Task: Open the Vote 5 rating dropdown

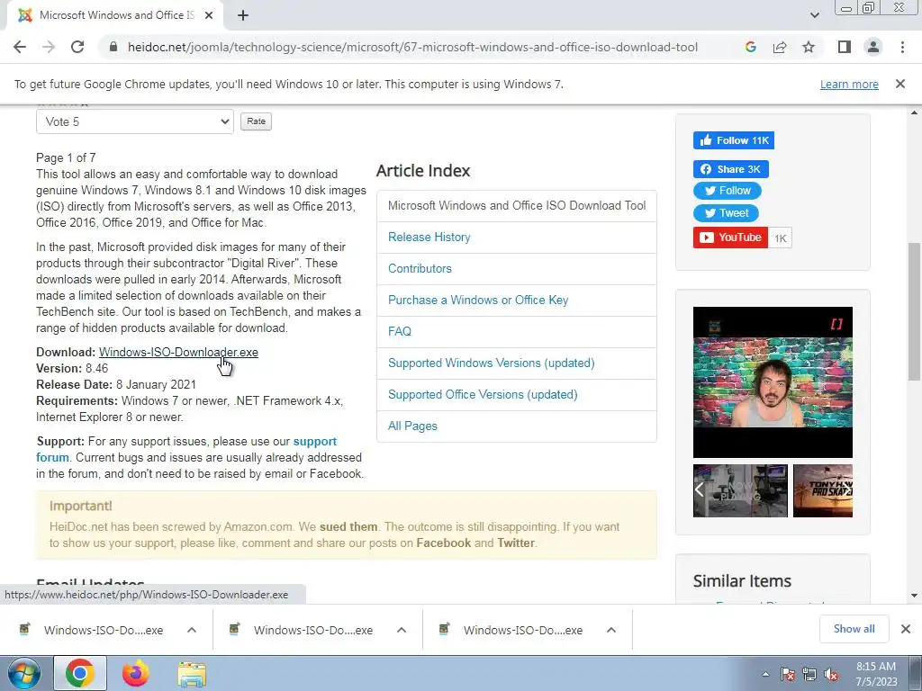Action: point(135,121)
